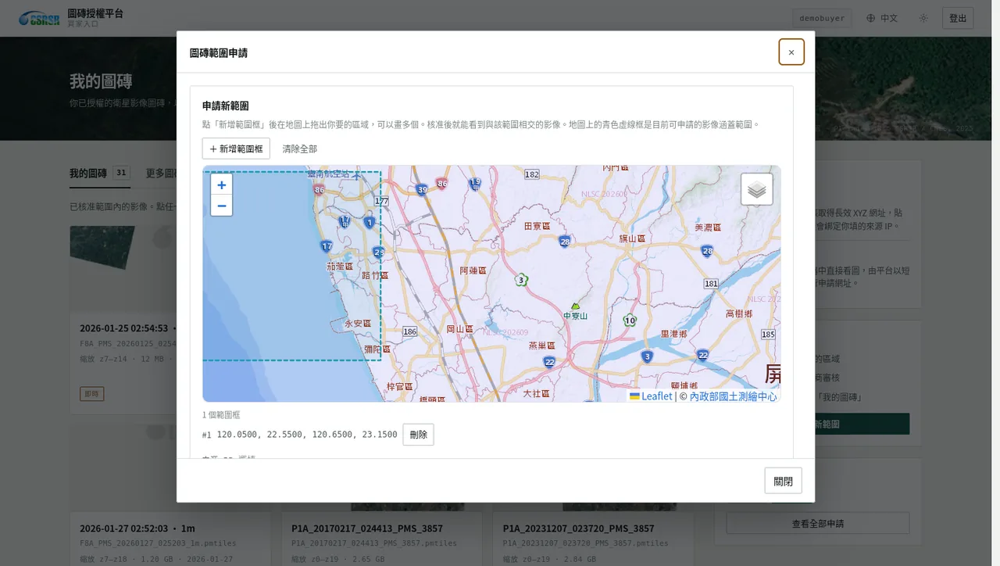This screenshot has width=1000, height=566.
Task: Click the 圖磚範圍申請 dialog title
Action: 219,52
